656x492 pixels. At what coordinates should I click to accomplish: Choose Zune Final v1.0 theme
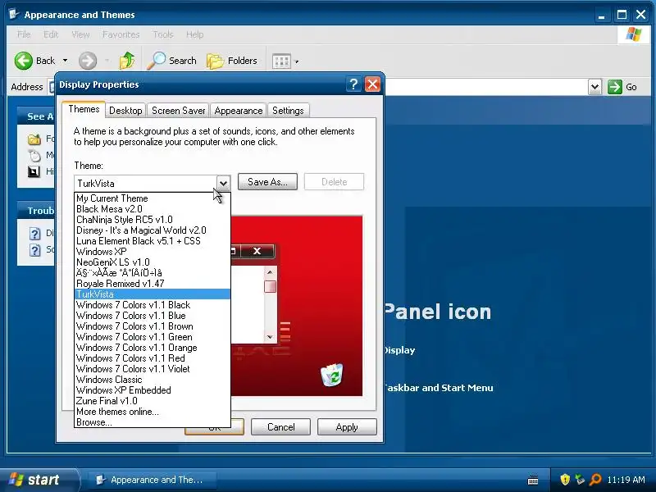pyautogui.click(x=153, y=401)
